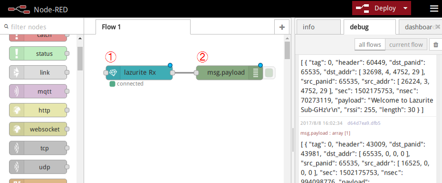Open the hamburger main menu

point(434,9)
